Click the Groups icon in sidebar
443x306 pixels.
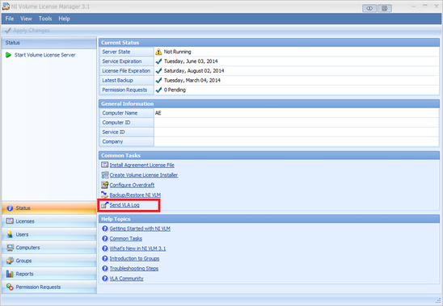pos(10,261)
